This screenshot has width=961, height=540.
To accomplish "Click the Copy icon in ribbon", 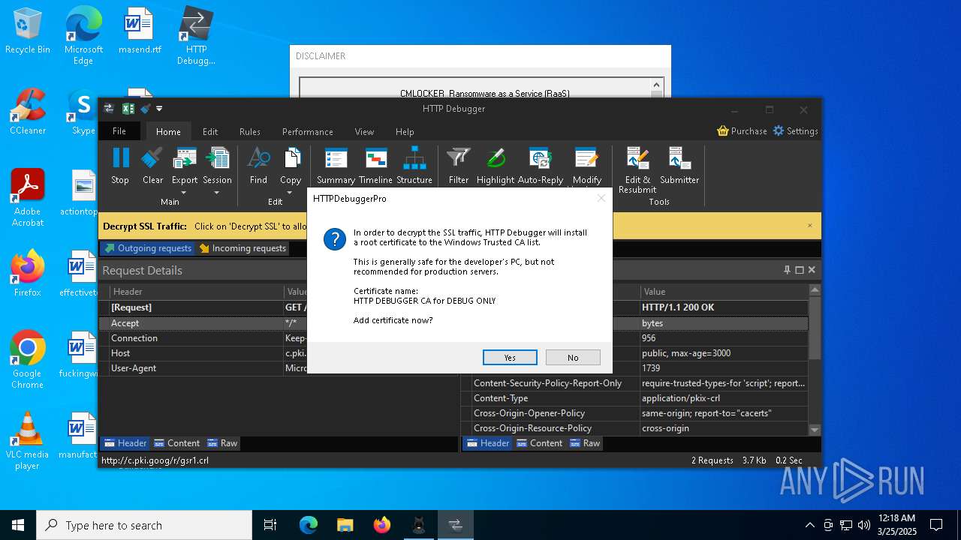I will pos(291,158).
